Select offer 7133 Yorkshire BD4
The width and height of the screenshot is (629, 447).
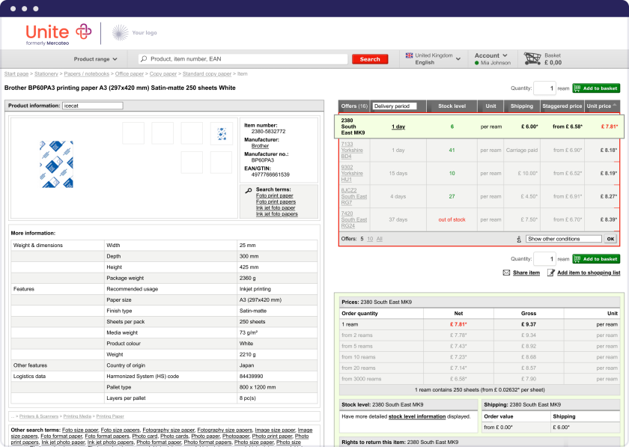(352, 150)
